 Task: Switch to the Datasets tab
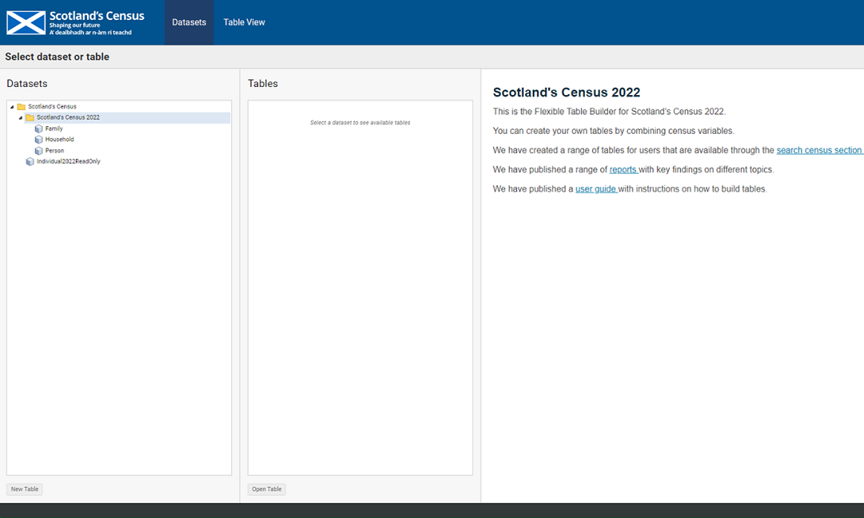tap(189, 23)
